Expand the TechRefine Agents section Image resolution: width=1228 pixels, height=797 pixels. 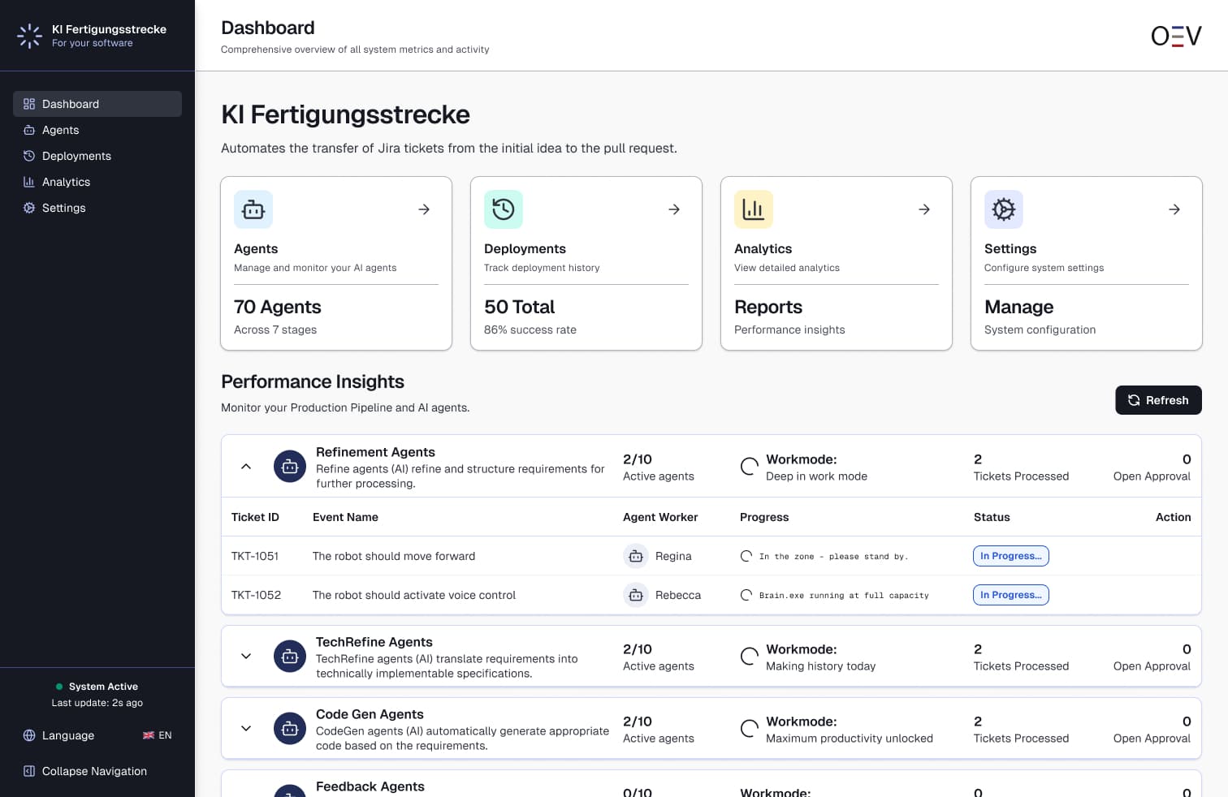[246, 657]
